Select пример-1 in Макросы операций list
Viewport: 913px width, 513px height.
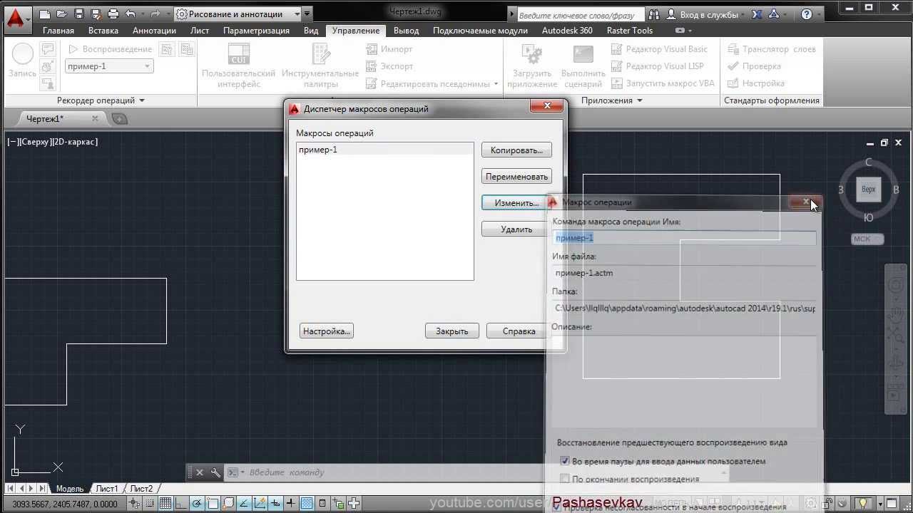tap(384, 150)
